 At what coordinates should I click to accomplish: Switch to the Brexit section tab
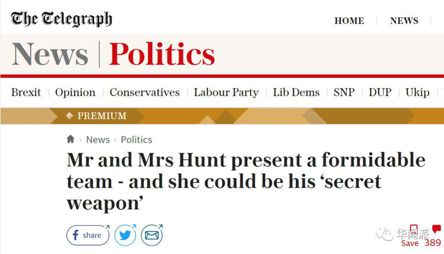coord(26,92)
